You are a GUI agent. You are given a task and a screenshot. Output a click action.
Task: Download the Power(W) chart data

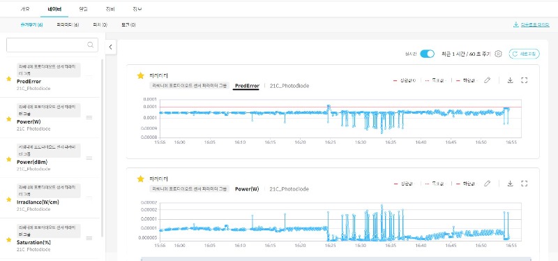510,184
